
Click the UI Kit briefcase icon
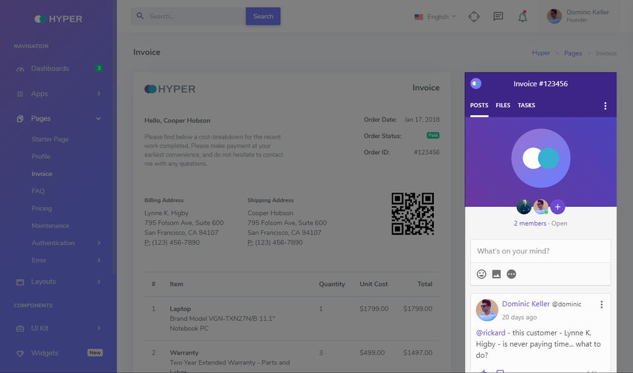[x=20, y=329]
